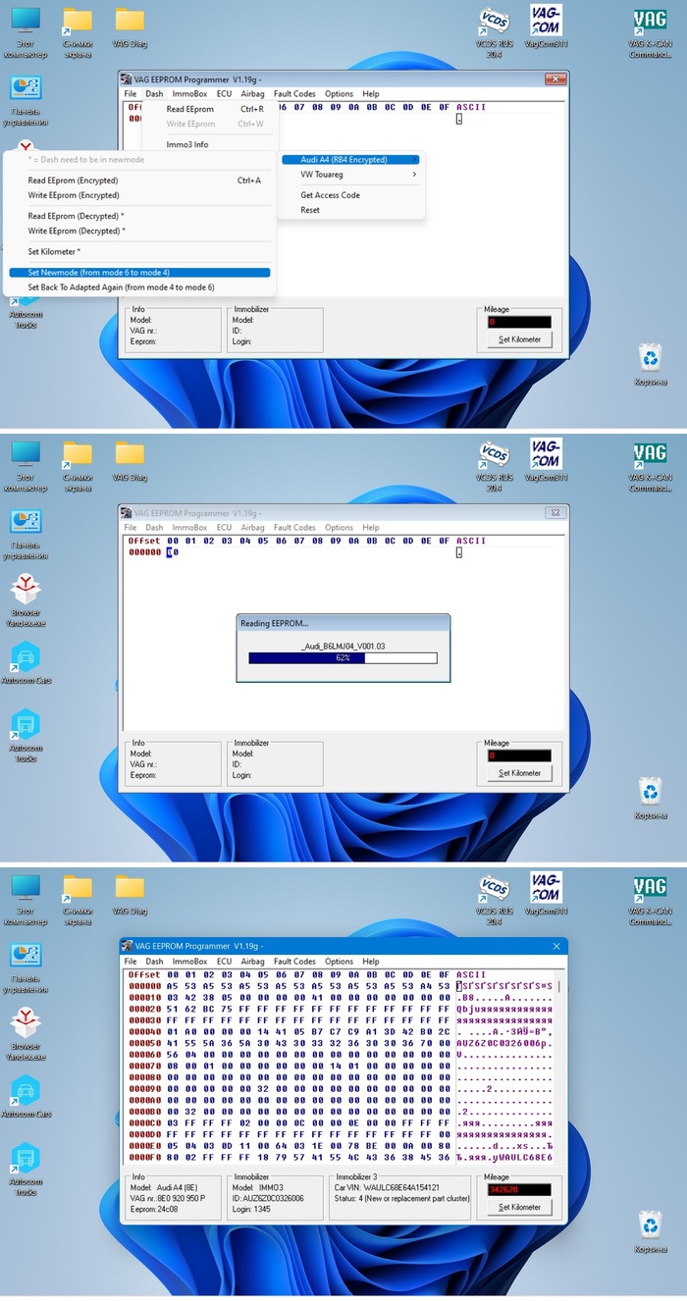687x1301 pixels.
Task: Choose Read EEprom (Encrypted) Ctrl+A
Action: click(x=139, y=181)
